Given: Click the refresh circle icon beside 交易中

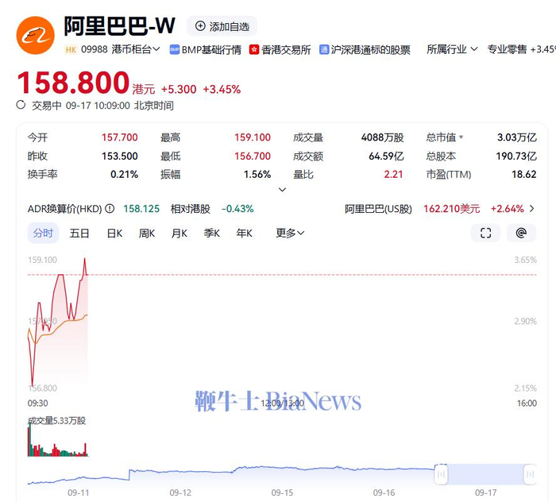Looking at the screenshot, I should pyautogui.click(x=21, y=105).
